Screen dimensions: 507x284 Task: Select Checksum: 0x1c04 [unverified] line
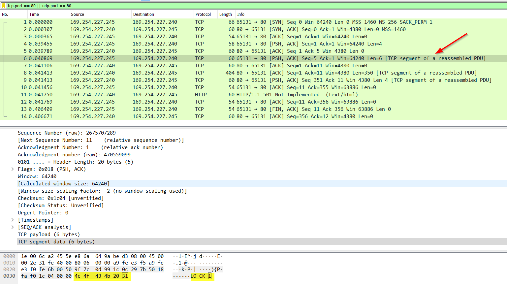[61, 198]
